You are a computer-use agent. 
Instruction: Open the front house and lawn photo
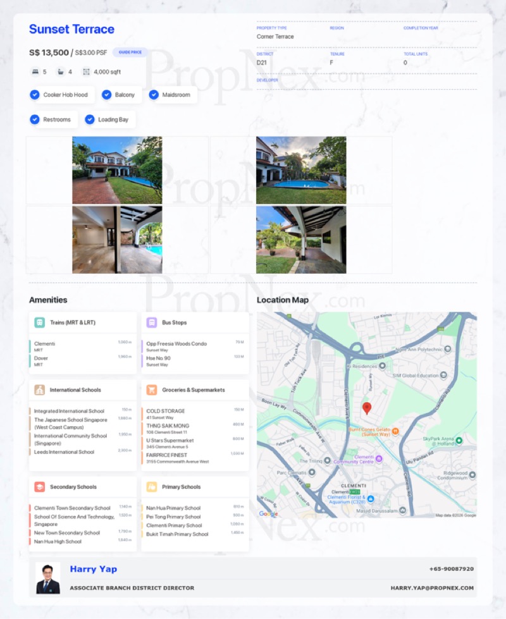coord(117,169)
